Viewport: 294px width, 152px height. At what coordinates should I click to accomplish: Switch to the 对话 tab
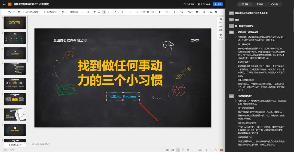275,4
